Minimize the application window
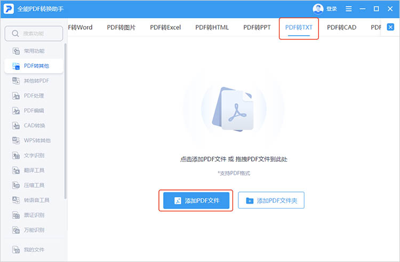Screen dimensions: 400x262 click(x=363, y=9)
